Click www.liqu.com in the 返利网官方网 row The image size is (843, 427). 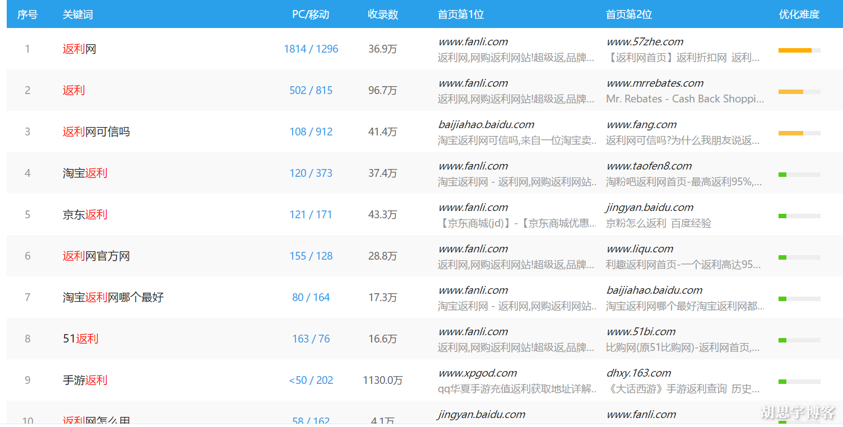click(640, 249)
